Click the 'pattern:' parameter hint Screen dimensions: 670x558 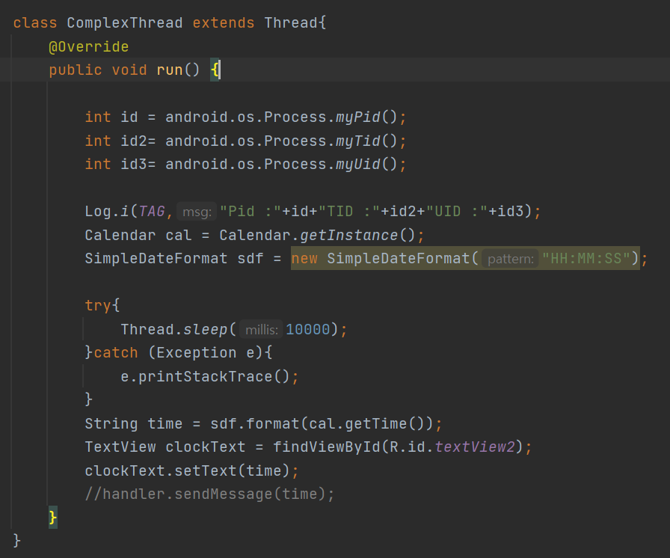pos(510,259)
